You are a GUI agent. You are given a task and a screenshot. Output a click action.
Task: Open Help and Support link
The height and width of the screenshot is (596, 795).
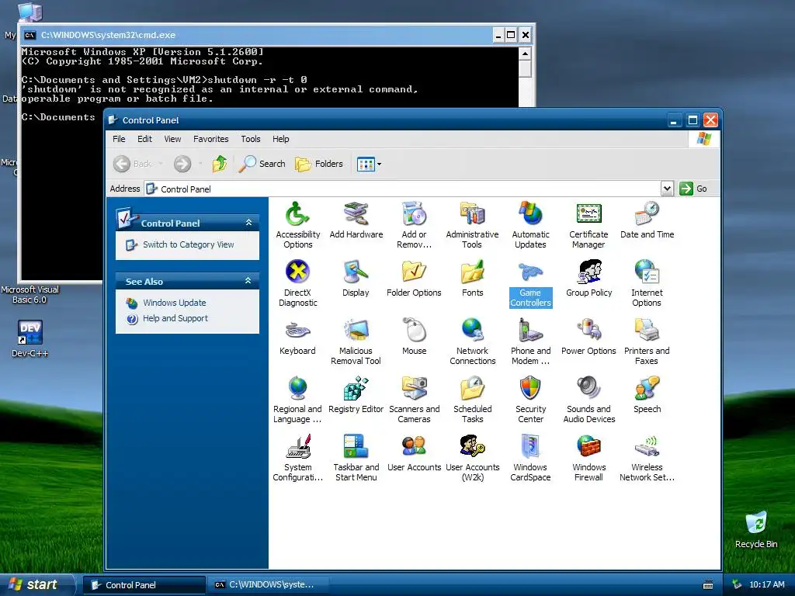[175, 318]
